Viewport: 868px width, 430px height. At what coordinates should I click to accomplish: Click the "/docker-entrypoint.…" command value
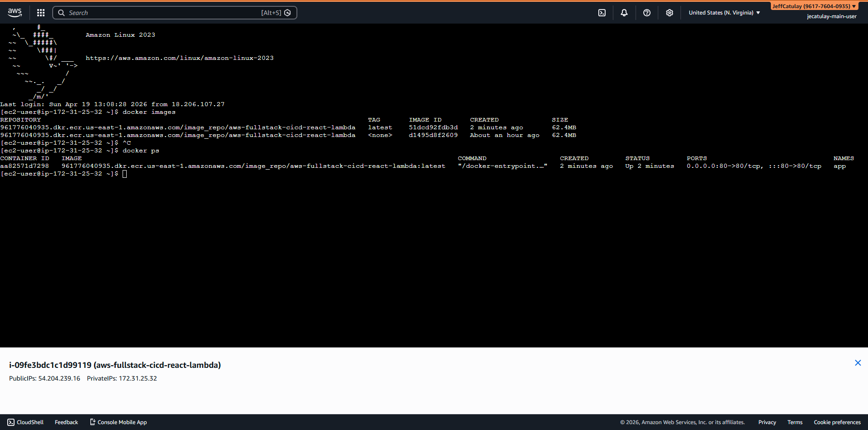(503, 166)
